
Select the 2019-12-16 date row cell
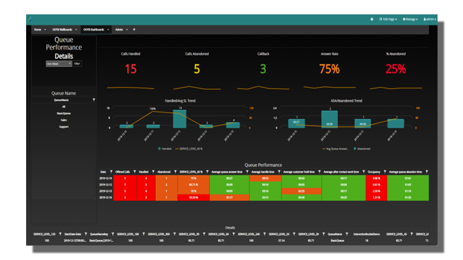tap(106, 197)
